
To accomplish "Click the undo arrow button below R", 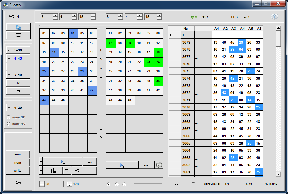I will tap(18, 91).
